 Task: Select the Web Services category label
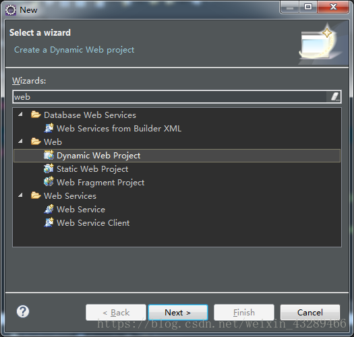pos(70,196)
